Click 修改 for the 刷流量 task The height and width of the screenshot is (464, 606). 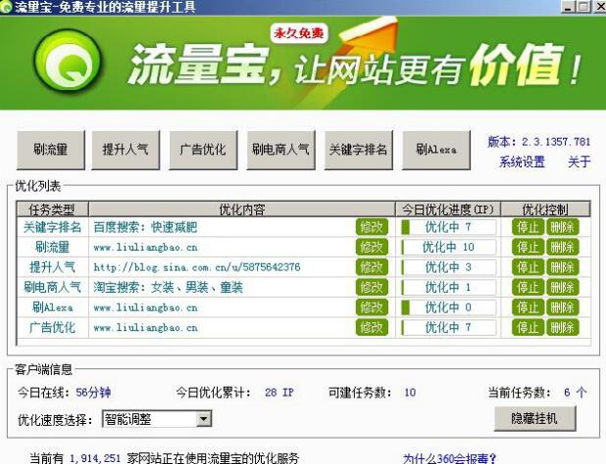[372, 248]
